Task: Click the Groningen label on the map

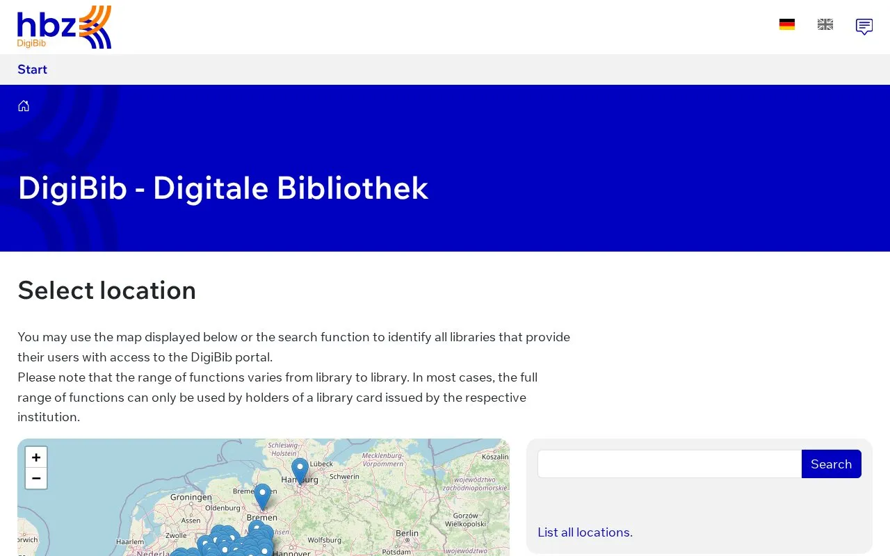Action: click(191, 498)
